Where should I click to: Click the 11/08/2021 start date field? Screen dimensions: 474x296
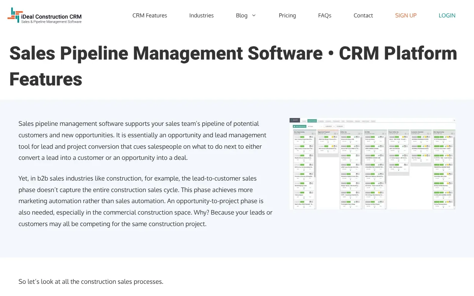point(328,126)
